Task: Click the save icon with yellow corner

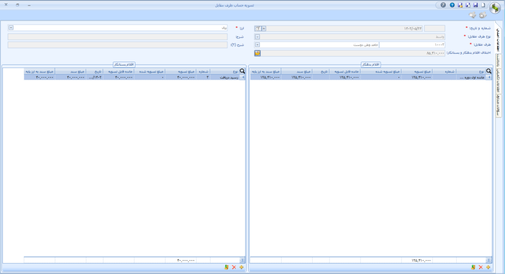Action: point(460,5)
